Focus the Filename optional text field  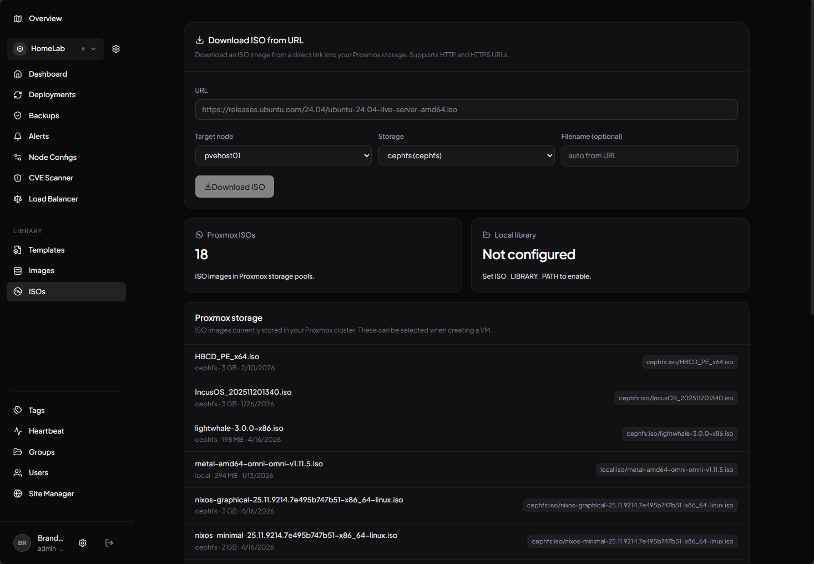click(x=649, y=156)
